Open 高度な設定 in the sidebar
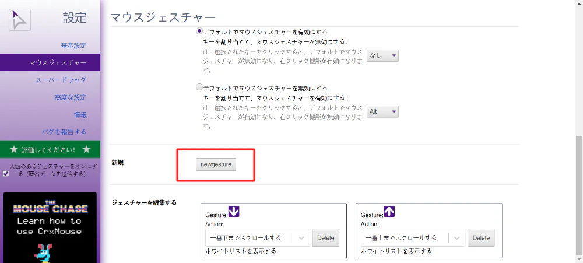The height and width of the screenshot is (263, 583). (x=71, y=97)
